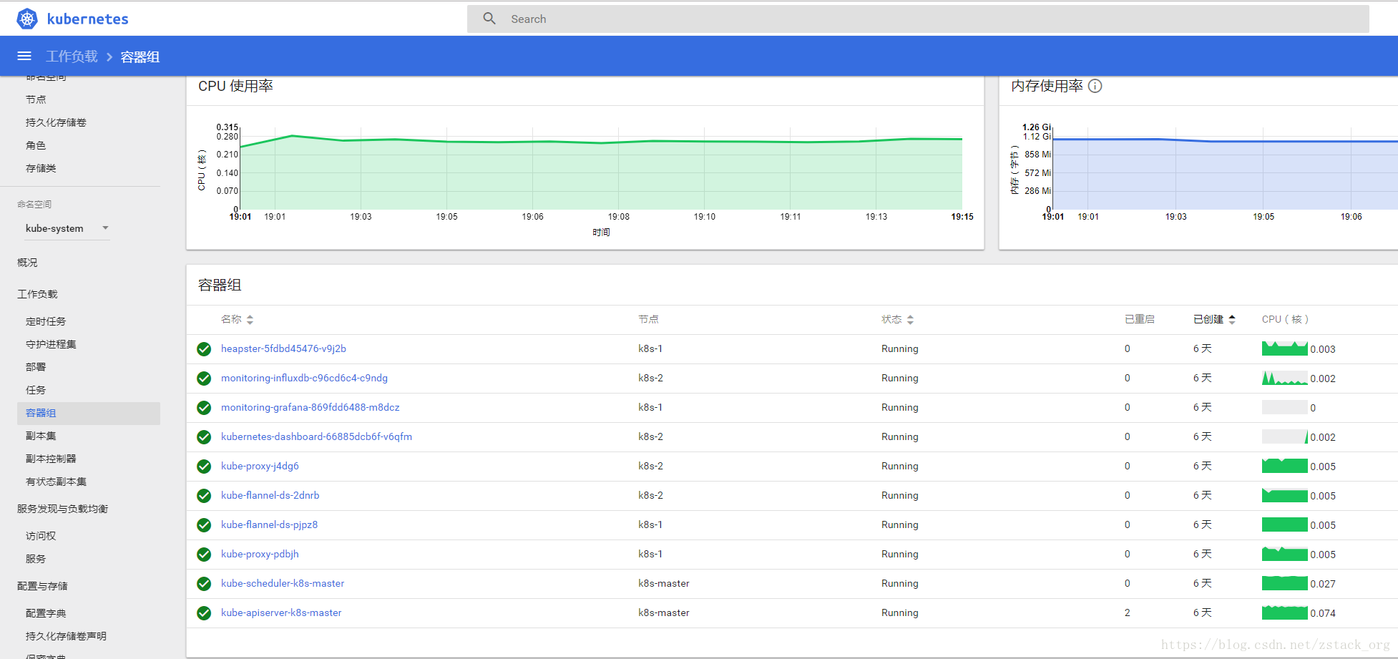Select 容器组 in sidebar
The image size is (1398, 659).
[89, 413]
